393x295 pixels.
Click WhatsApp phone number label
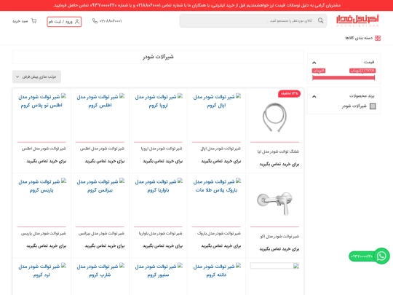click(x=362, y=256)
